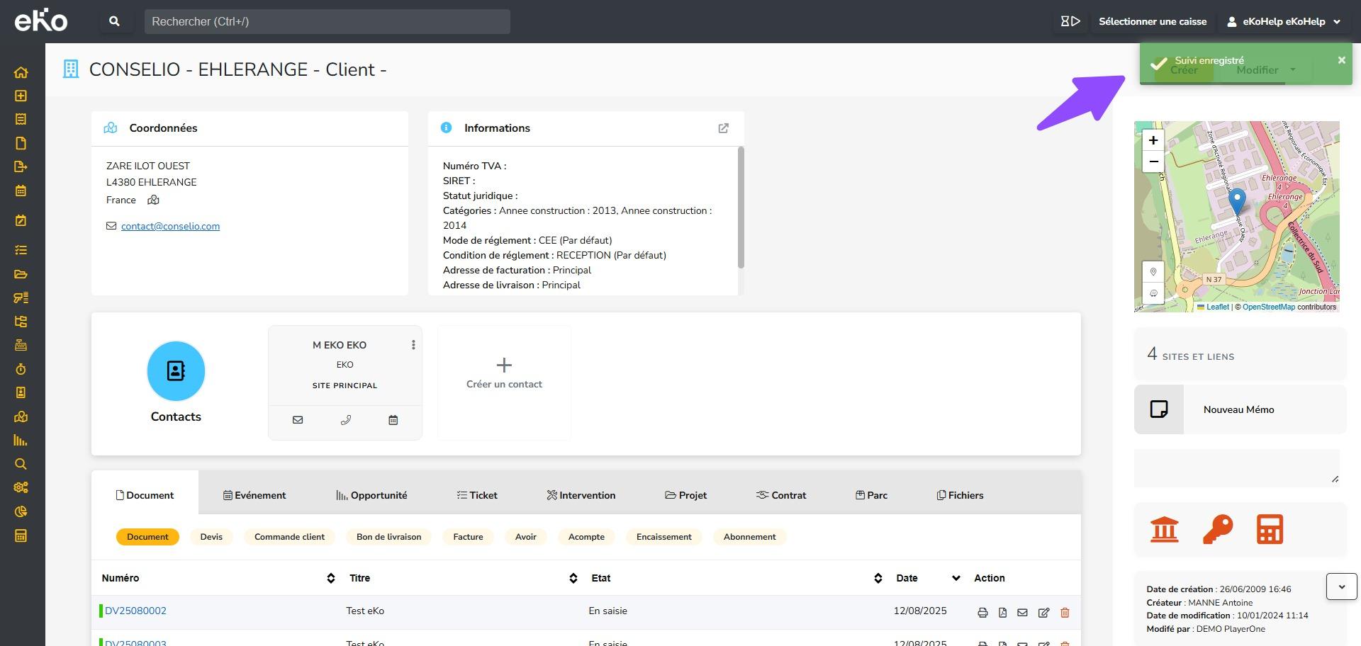Click the phone icon on EKO contact card
1361x646 pixels.
[x=345, y=420]
